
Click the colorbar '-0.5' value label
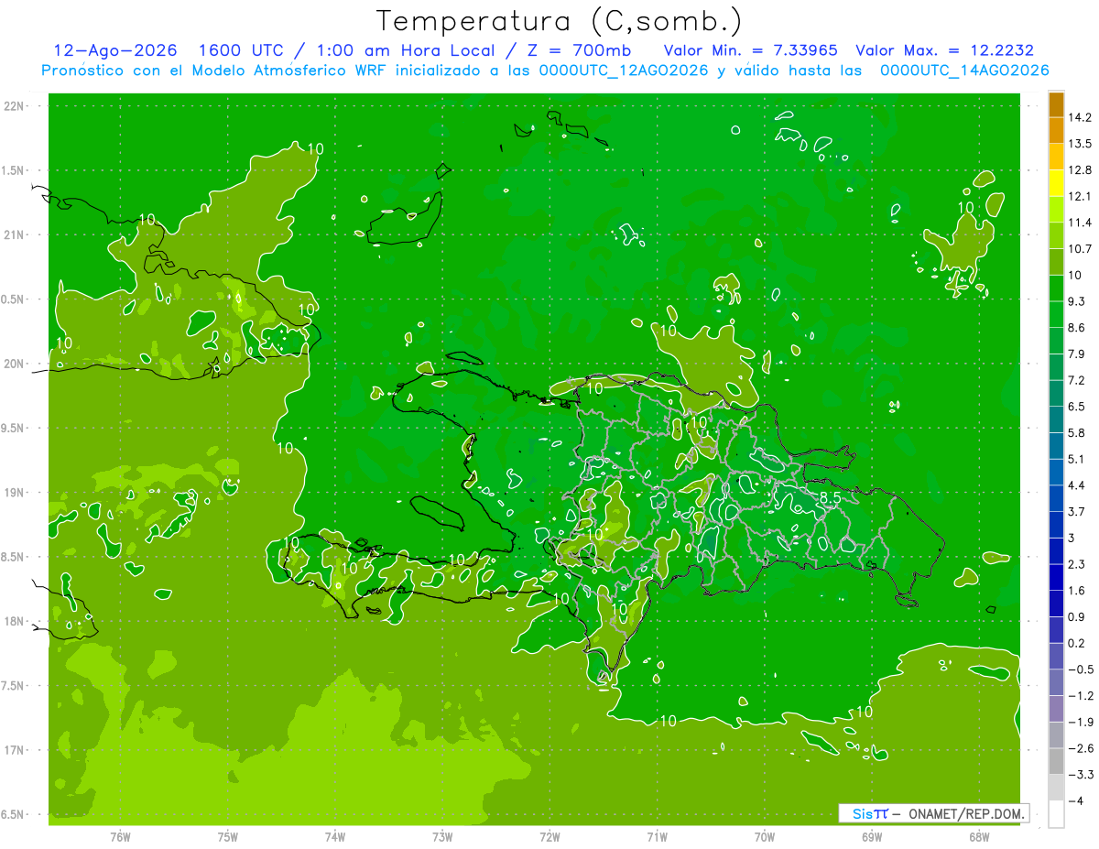coord(1080,670)
